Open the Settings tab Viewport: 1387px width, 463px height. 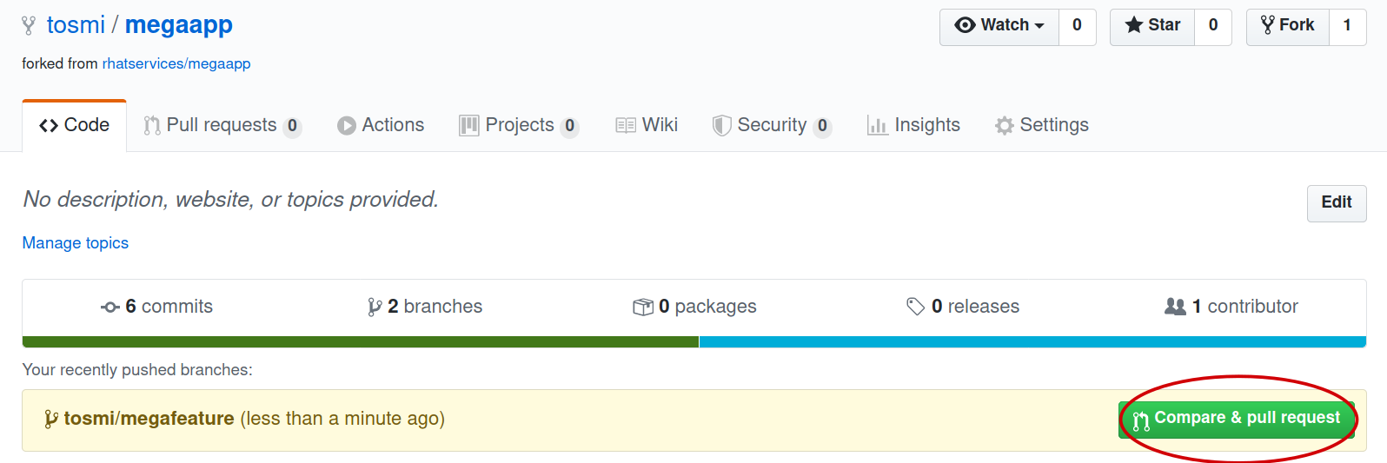tap(1042, 125)
